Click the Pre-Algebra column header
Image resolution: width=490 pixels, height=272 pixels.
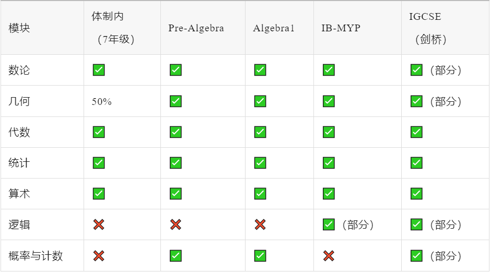[x=196, y=28]
